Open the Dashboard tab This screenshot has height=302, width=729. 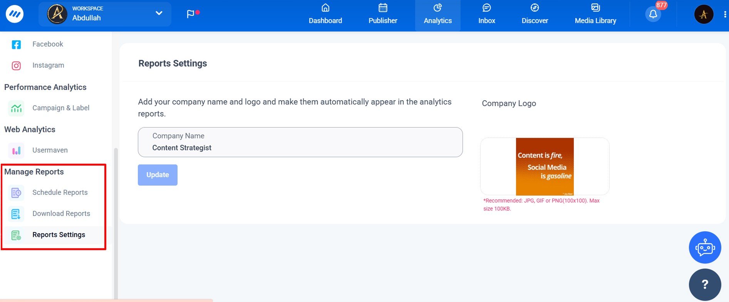[x=325, y=15]
